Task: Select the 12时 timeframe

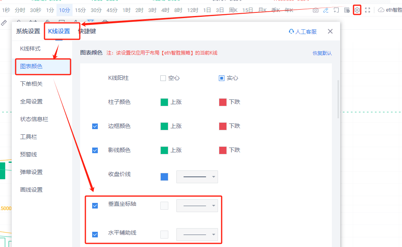Action: [x=192, y=10]
